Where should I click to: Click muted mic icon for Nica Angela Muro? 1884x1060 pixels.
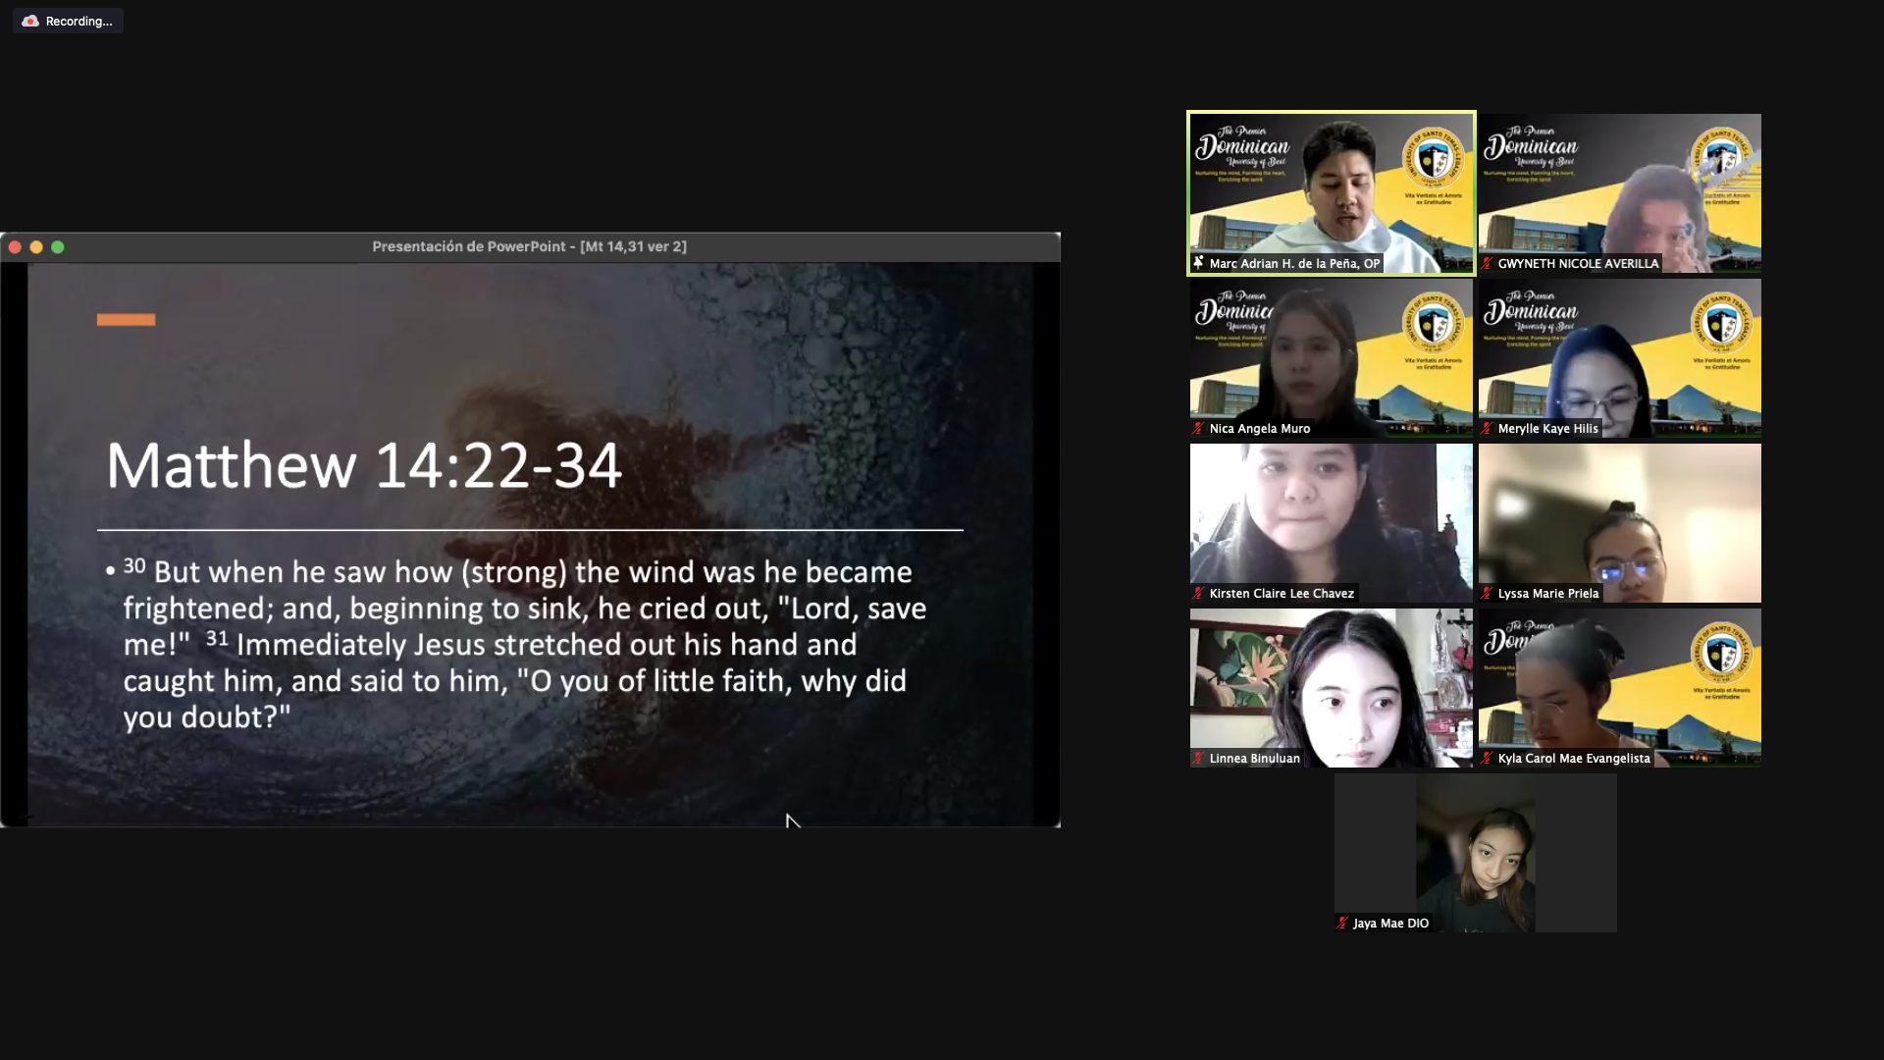(1198, 428)
